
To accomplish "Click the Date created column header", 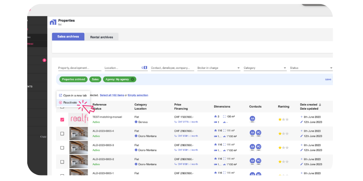I will pos(309,105).
